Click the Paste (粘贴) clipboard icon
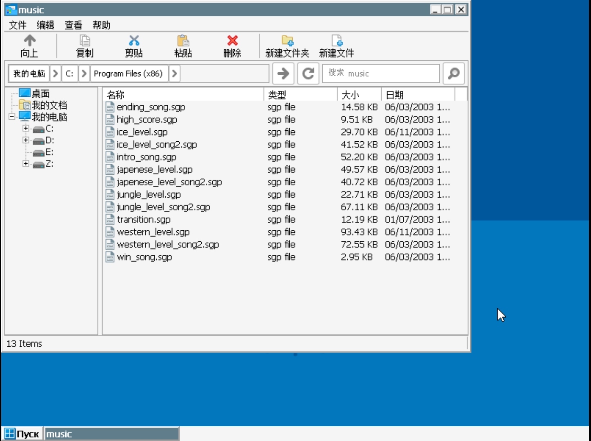 (x=183, y=40)
